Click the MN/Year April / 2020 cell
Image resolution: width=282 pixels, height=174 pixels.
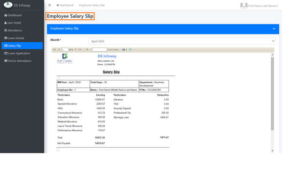pos(73,84)
